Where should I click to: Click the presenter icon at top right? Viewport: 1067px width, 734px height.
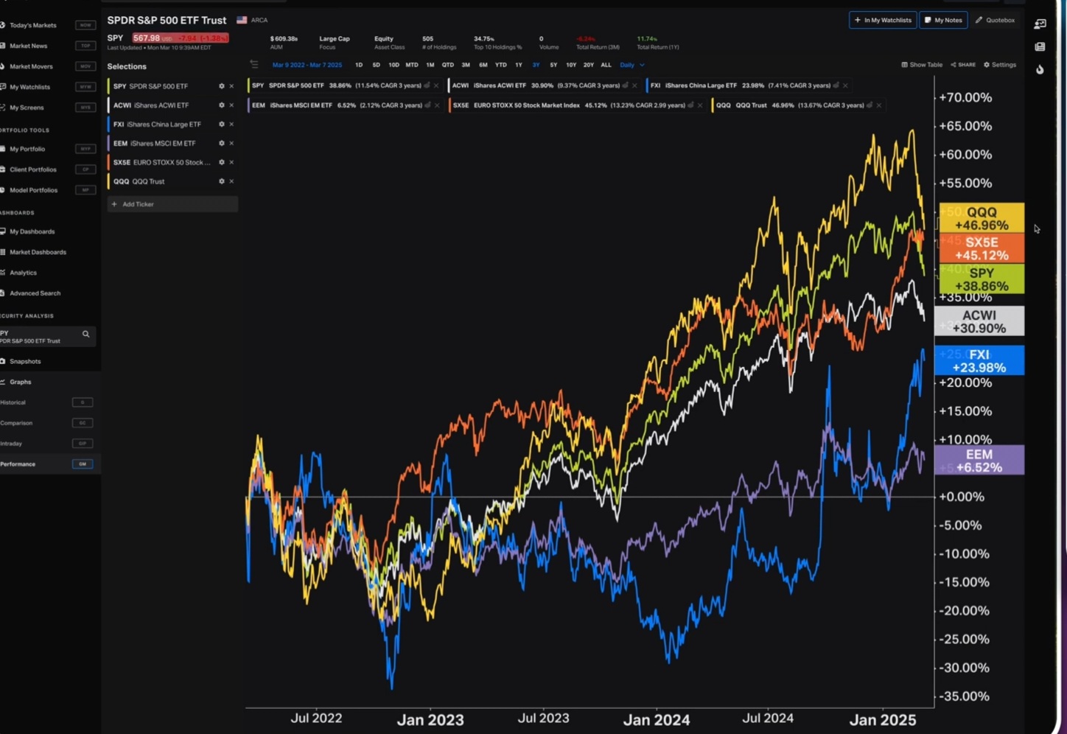pyautogui.click(x=1040, y=24)
